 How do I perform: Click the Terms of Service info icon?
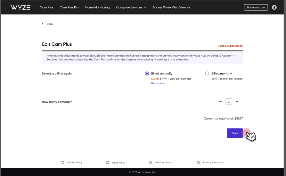(x=150, y=162)
